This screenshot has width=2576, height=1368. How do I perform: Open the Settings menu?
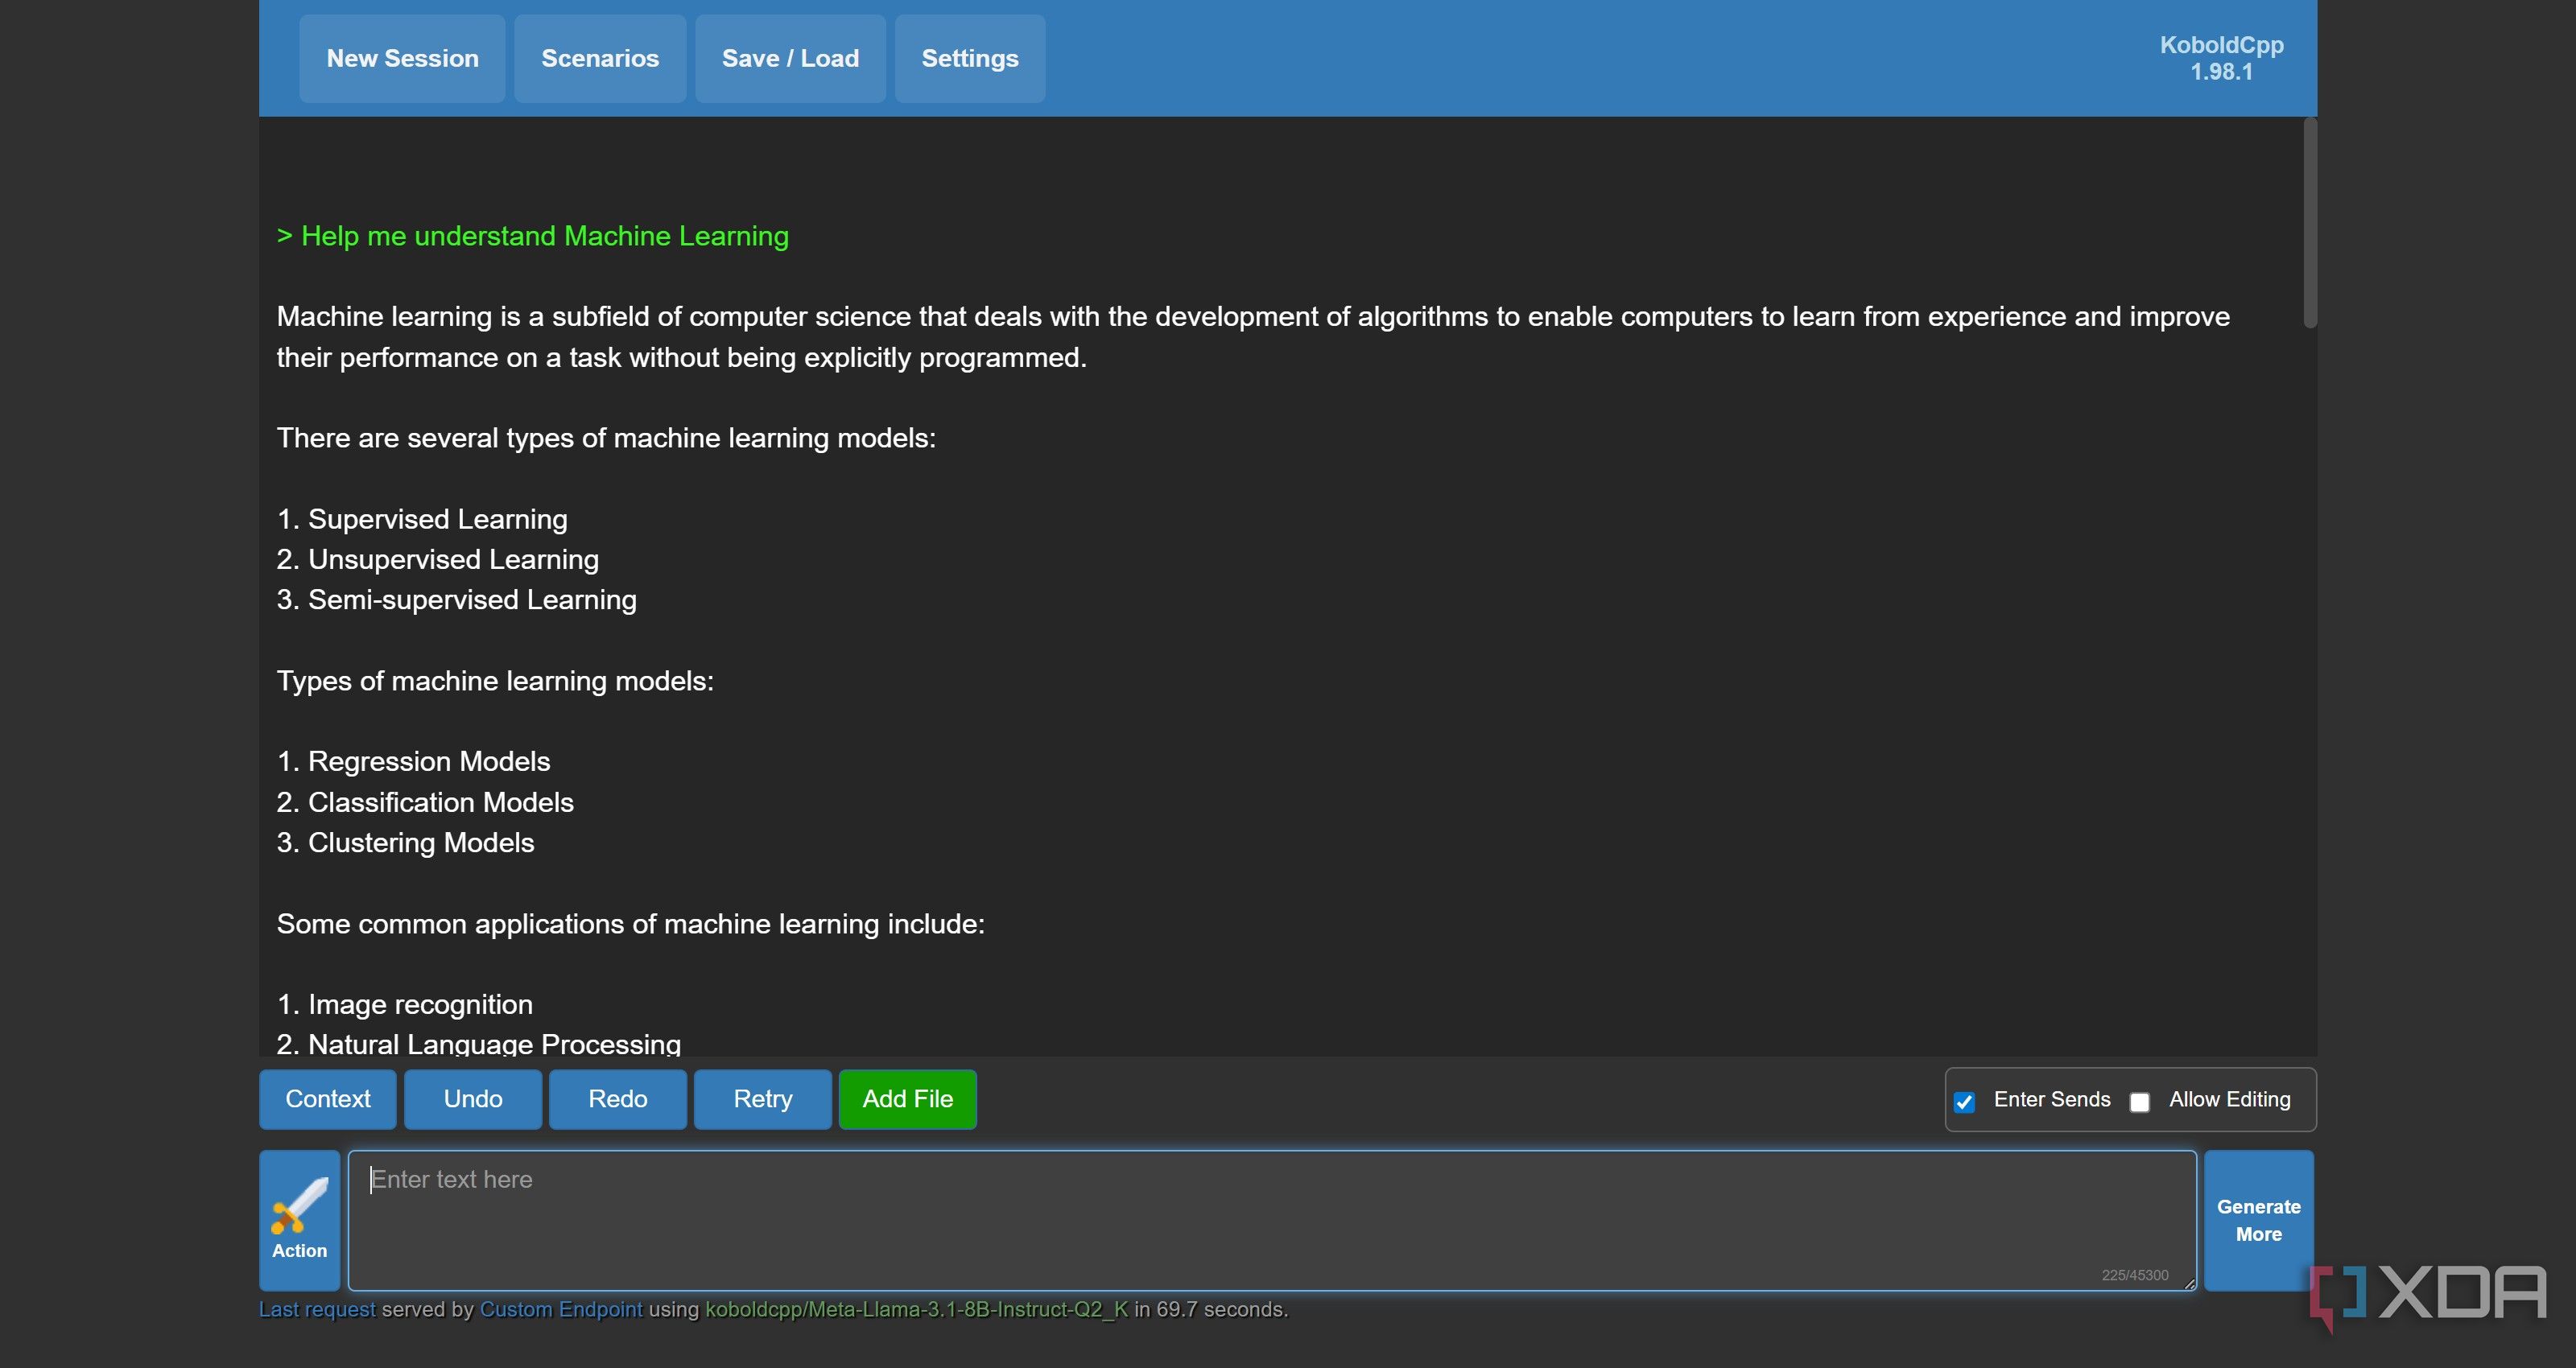[970, 58]
